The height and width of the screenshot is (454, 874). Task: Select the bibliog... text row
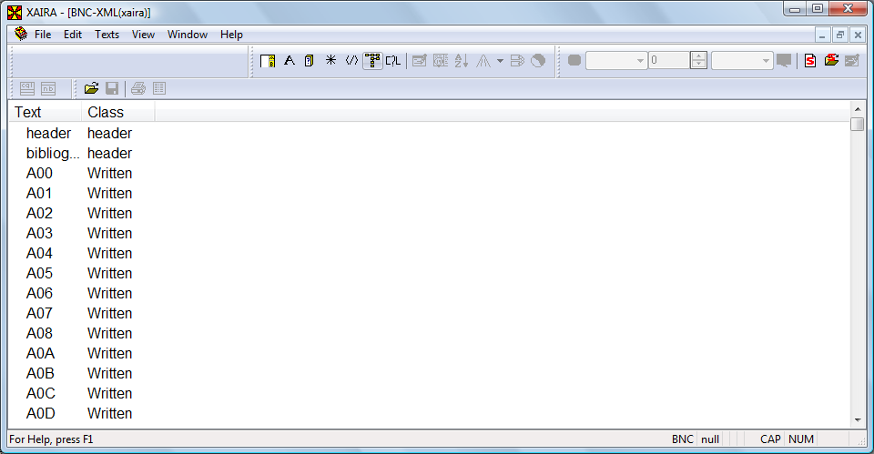pos(53,153)
